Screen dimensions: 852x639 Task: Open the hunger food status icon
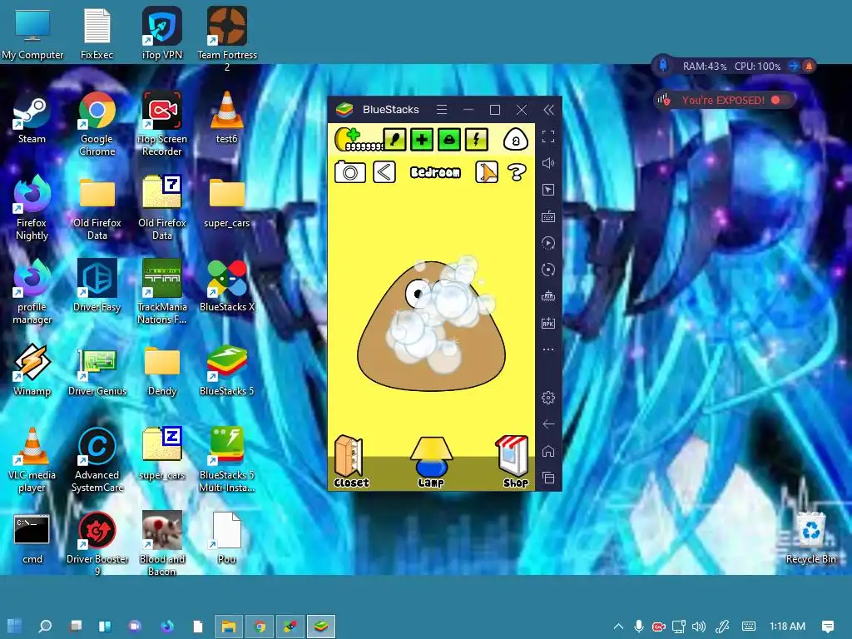pyautogui.click(x=394, y=140)
